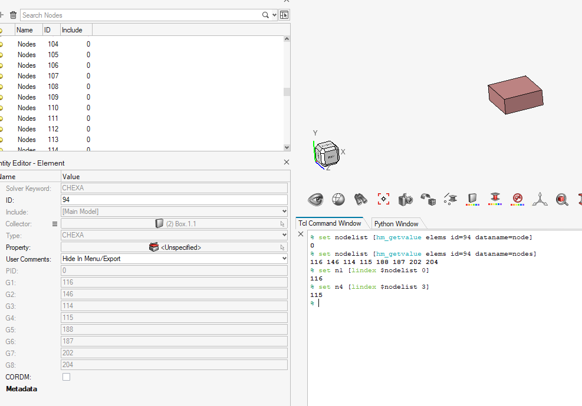Click output line '116 146 114 115 188 187 202 204'
Screen dimensions: 582x406
click(x=374, y=262)
